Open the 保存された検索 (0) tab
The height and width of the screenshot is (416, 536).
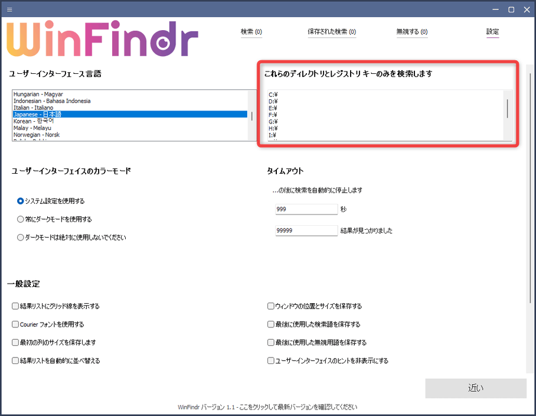click(x=332, y=32)
